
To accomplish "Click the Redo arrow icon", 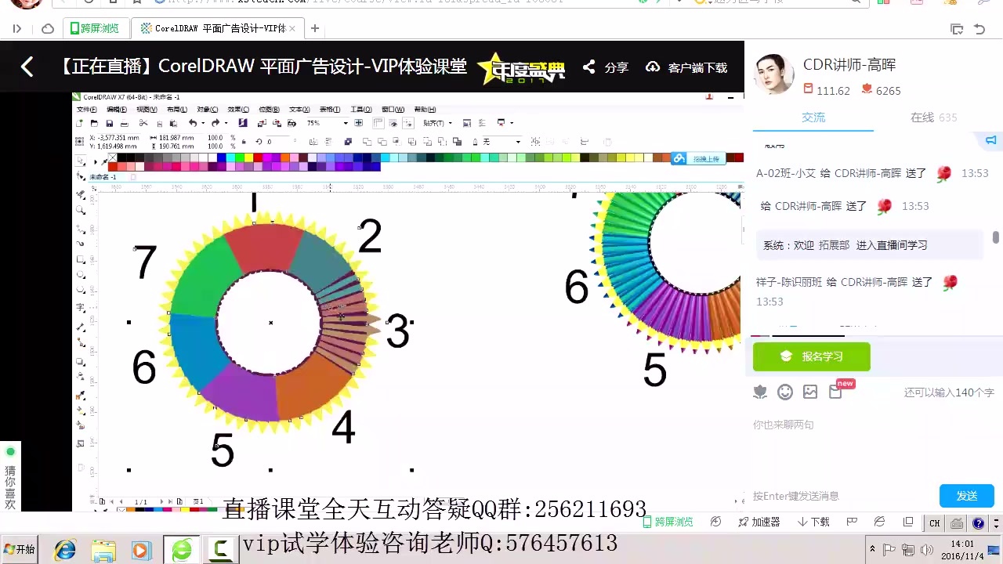I will pyautogui.click(x=215, y=123).
